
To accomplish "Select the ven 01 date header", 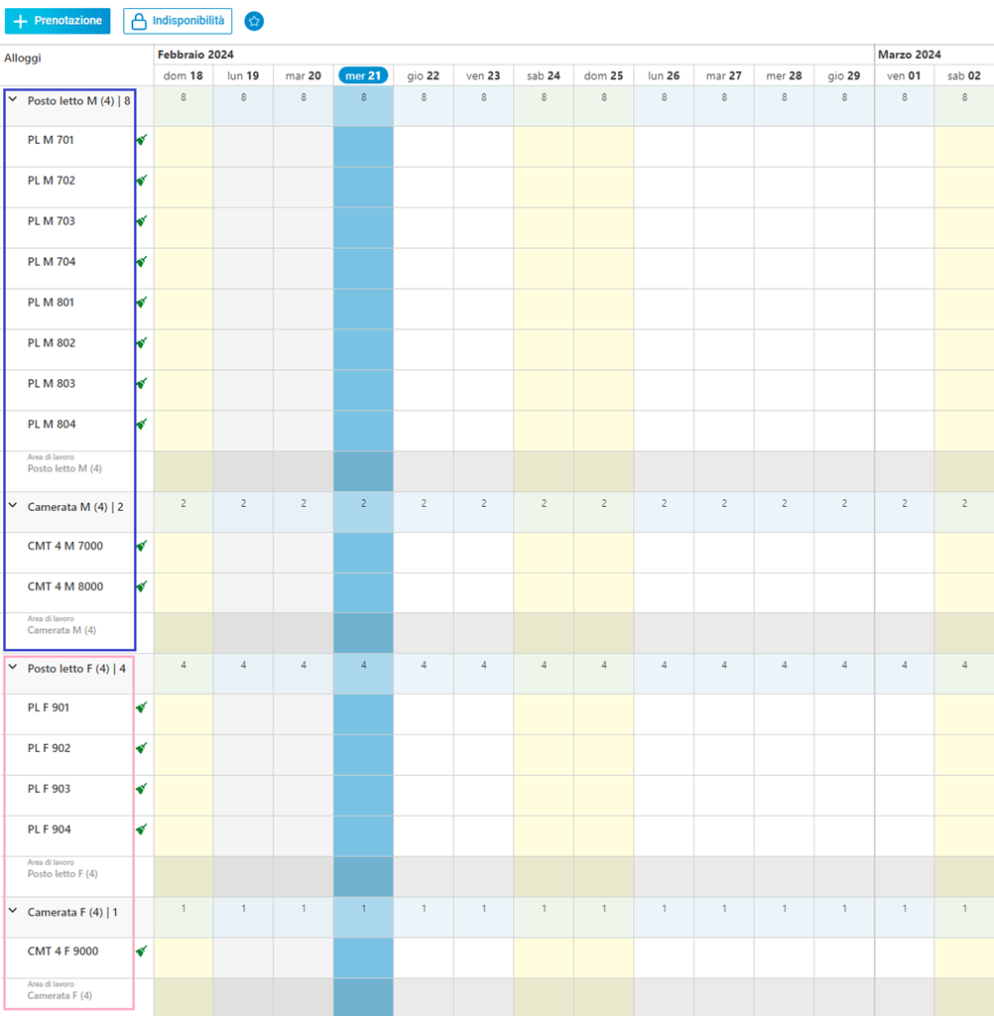I will (x=904, y=75).
